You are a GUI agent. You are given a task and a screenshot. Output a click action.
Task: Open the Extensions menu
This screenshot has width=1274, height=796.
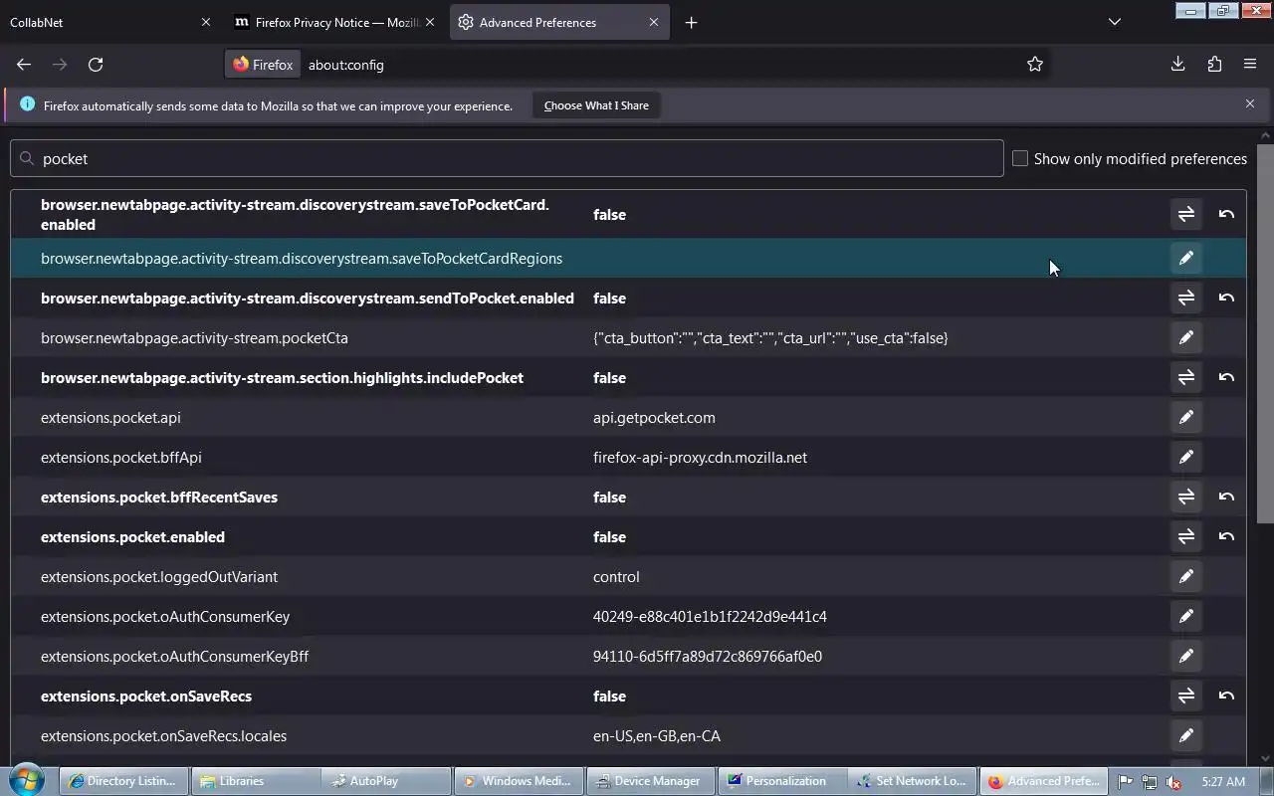click(1214, 65)
